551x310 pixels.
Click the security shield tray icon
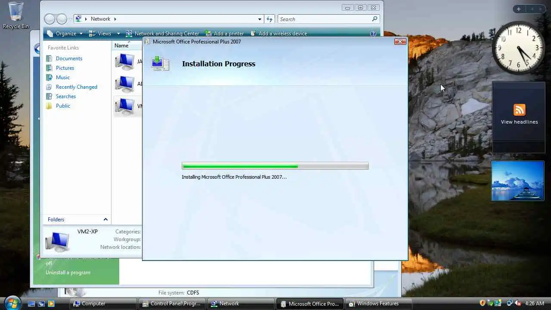coord(483,303)
